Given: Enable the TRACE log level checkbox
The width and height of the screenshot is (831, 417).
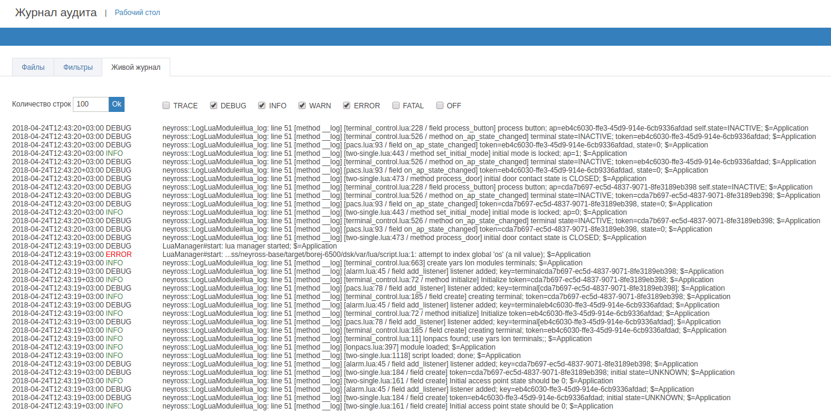Looking at the screenshot, I should point(166,106).
